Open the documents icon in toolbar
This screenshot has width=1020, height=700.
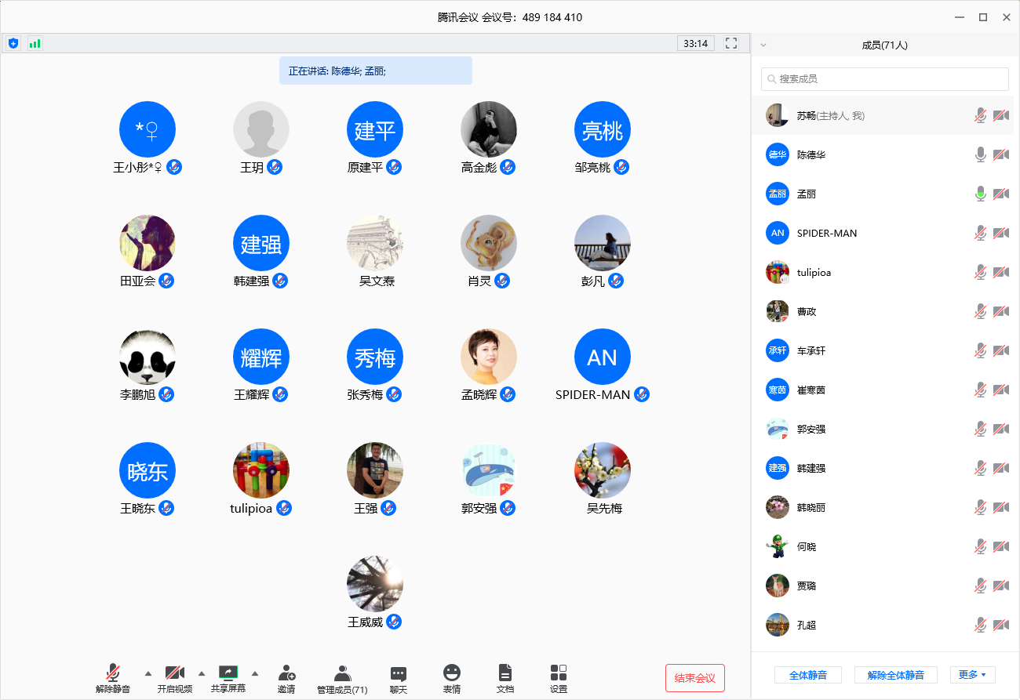pyautogui.click(x=505, y=673)
